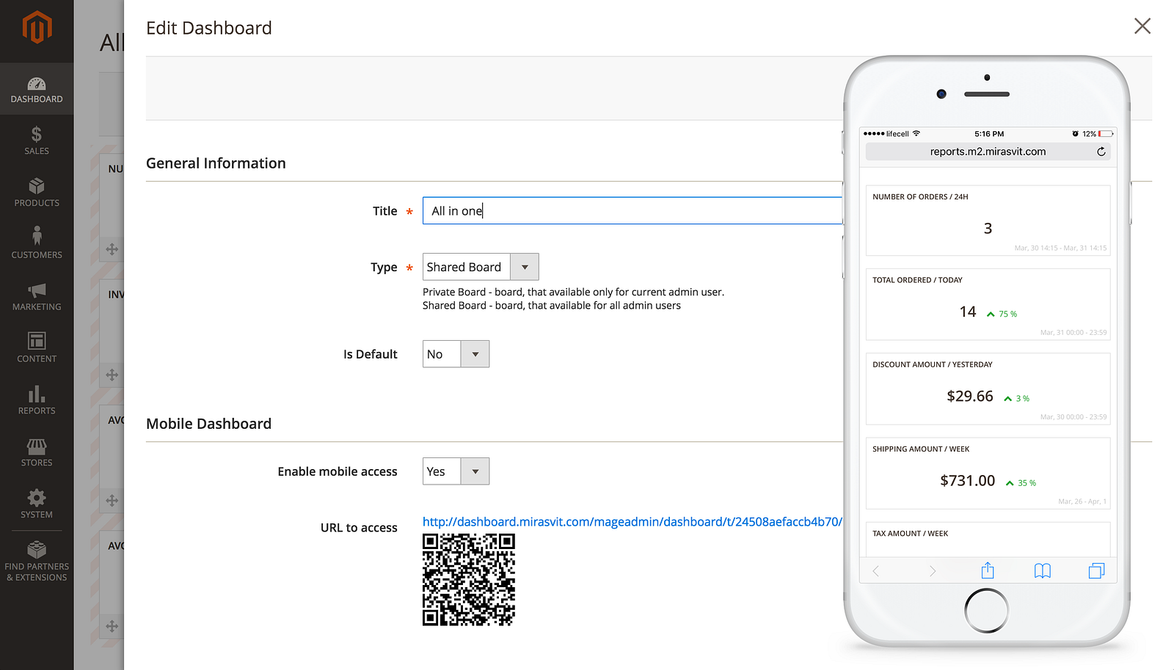Open the Dashboard menu item
Viewport: 1174px width, 670px height.
(37, 89)
